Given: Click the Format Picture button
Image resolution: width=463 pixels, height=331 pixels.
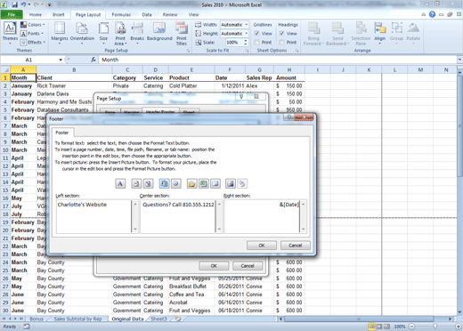Looking at the screenshot, I should click(x=242, y=184).
